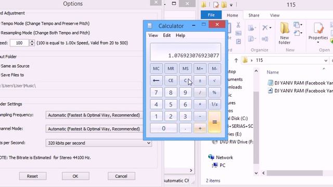
Task: Click New folder in Explorer ribbon
Action: (x=285, y=33)
